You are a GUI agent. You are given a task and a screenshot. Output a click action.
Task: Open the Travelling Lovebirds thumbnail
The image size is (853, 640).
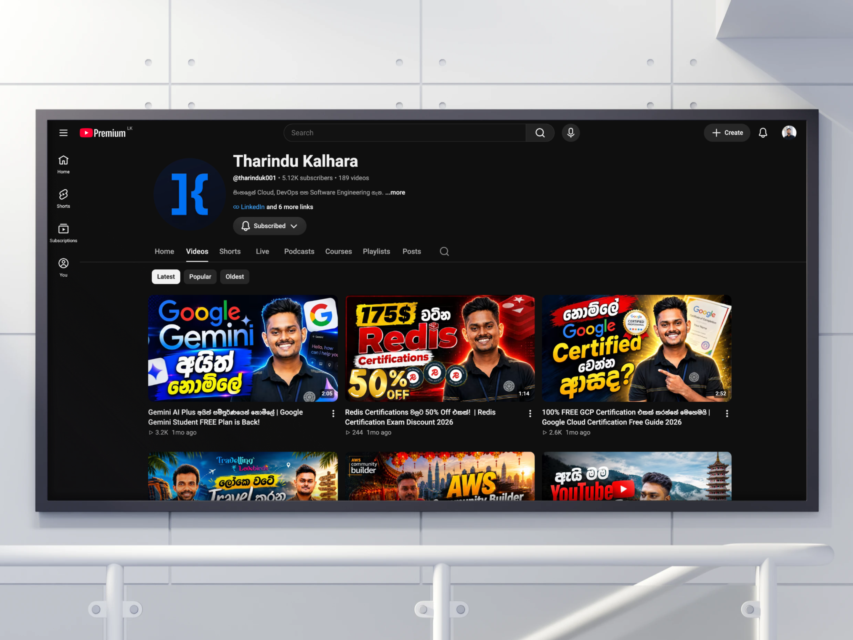[x=243, y=476]
